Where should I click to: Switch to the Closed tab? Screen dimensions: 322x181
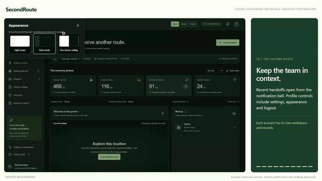point(184,24)
